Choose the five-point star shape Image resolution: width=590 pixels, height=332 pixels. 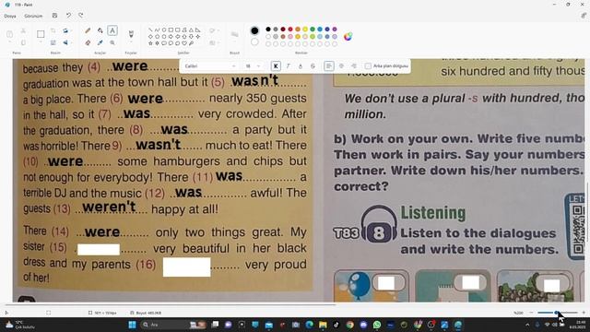[150, 43]
